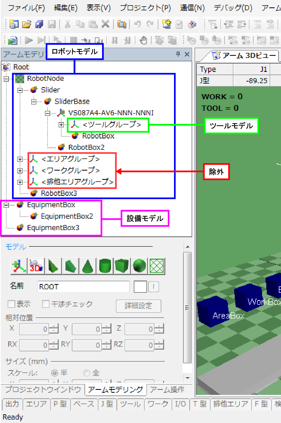Click the hand pan tool icon
Image resolution: width=281 pixels, height=423 pixels.
tap(143, 40)
